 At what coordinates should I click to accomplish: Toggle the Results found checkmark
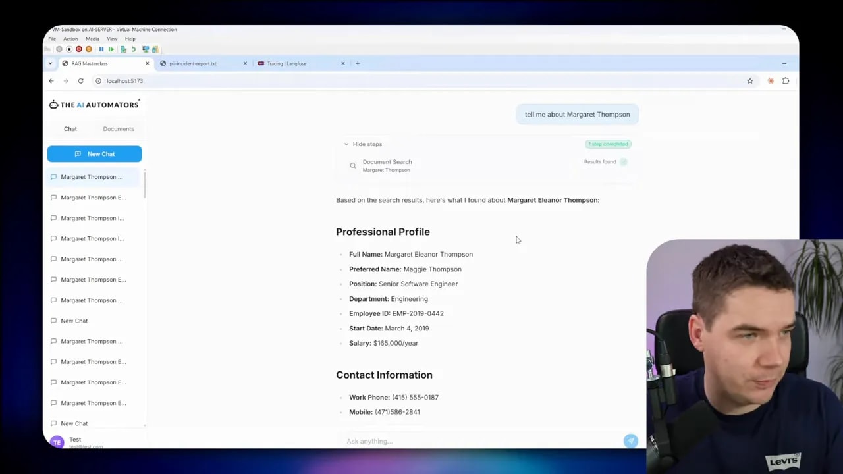624,161
